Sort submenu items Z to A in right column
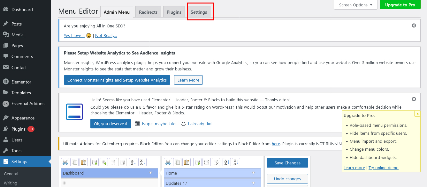427x187 pixels. 236,162
